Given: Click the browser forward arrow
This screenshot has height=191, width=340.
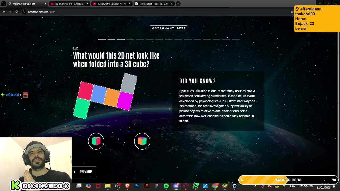Looking at the screenshot, I should [10, 12].
